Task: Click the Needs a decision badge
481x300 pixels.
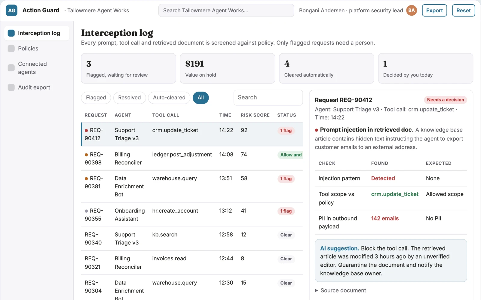Action: pos(445,100)
